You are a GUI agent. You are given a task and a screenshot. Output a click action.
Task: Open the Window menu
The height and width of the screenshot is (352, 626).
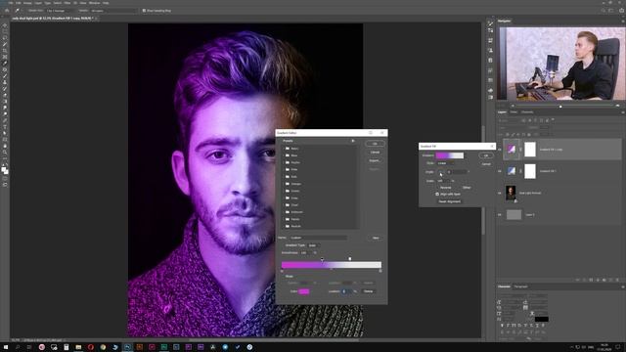(x=94, y=3)
